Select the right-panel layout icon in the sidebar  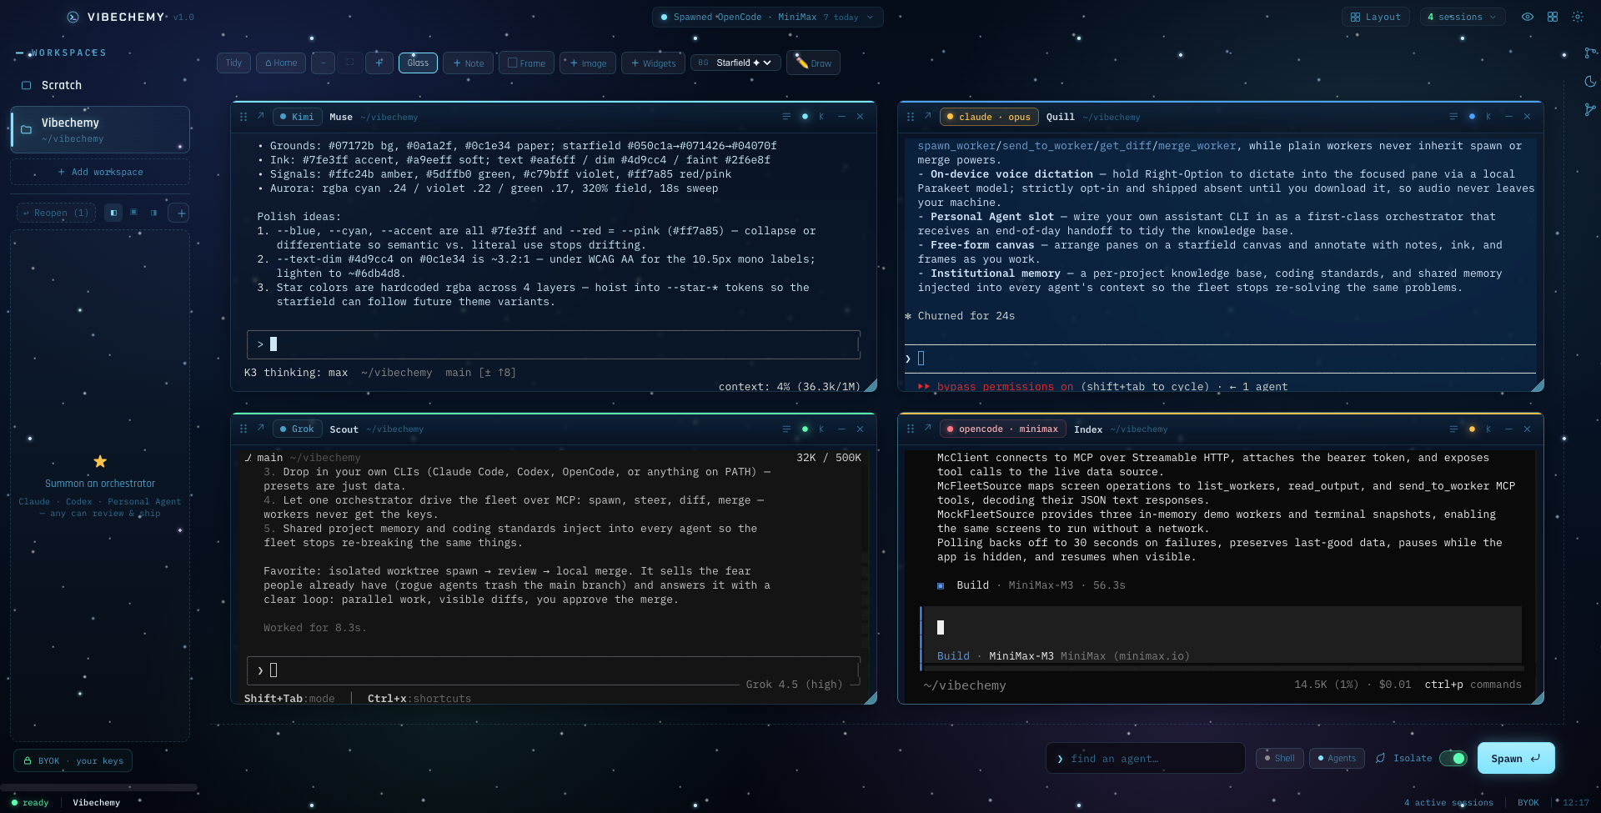(x=153, y=213)
